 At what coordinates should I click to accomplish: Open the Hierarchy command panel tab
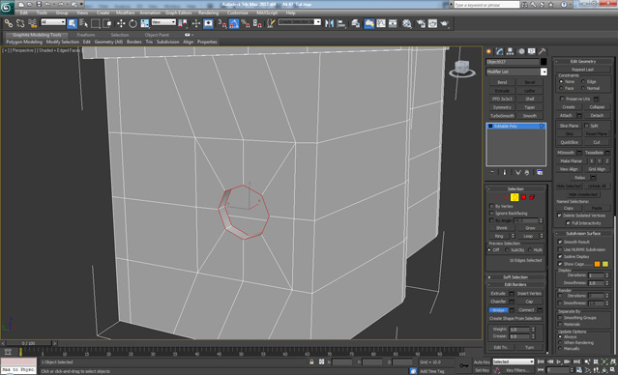point(511,51)
